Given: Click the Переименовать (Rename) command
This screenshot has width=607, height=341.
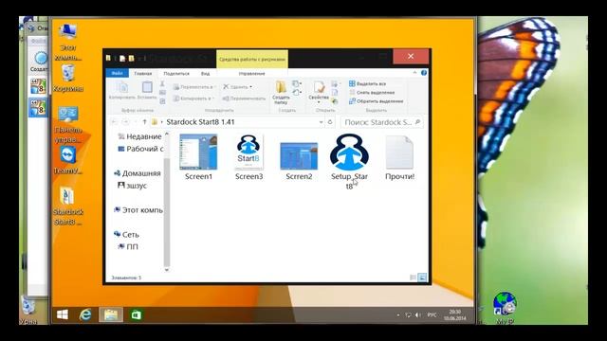Looking at the screenshot, I should (244, 99).
